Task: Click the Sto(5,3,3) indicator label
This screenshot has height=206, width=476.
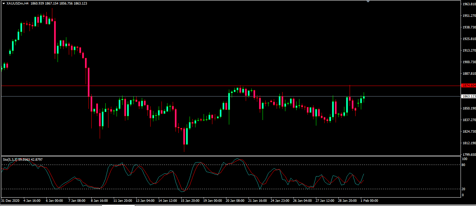Action: (10, 159)
